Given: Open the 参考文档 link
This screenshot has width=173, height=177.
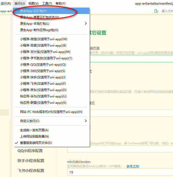Looking at the screenshot, I should tap(133, 166).
